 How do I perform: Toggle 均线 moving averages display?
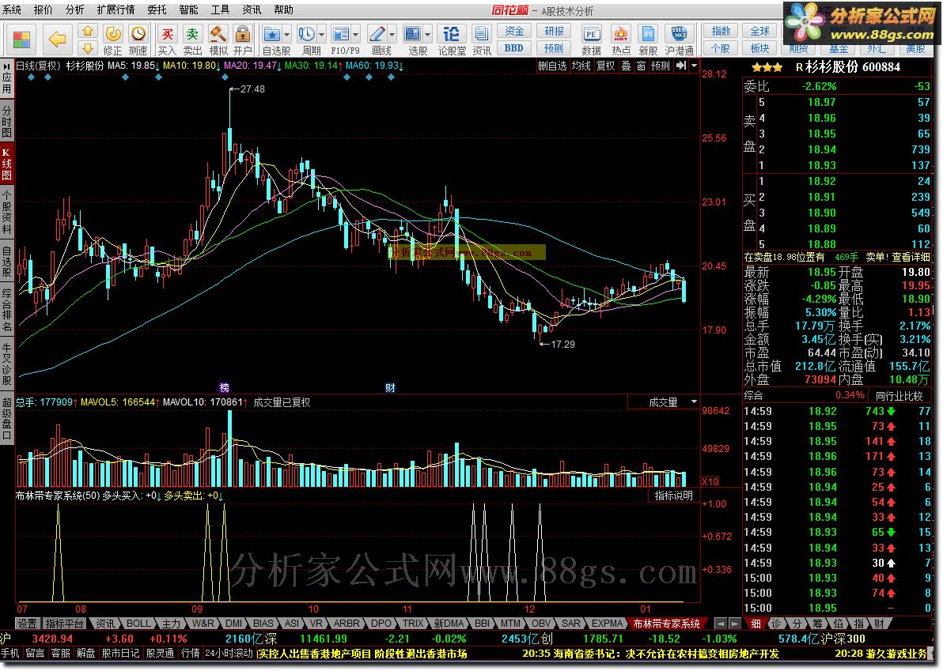click(581, 66)
